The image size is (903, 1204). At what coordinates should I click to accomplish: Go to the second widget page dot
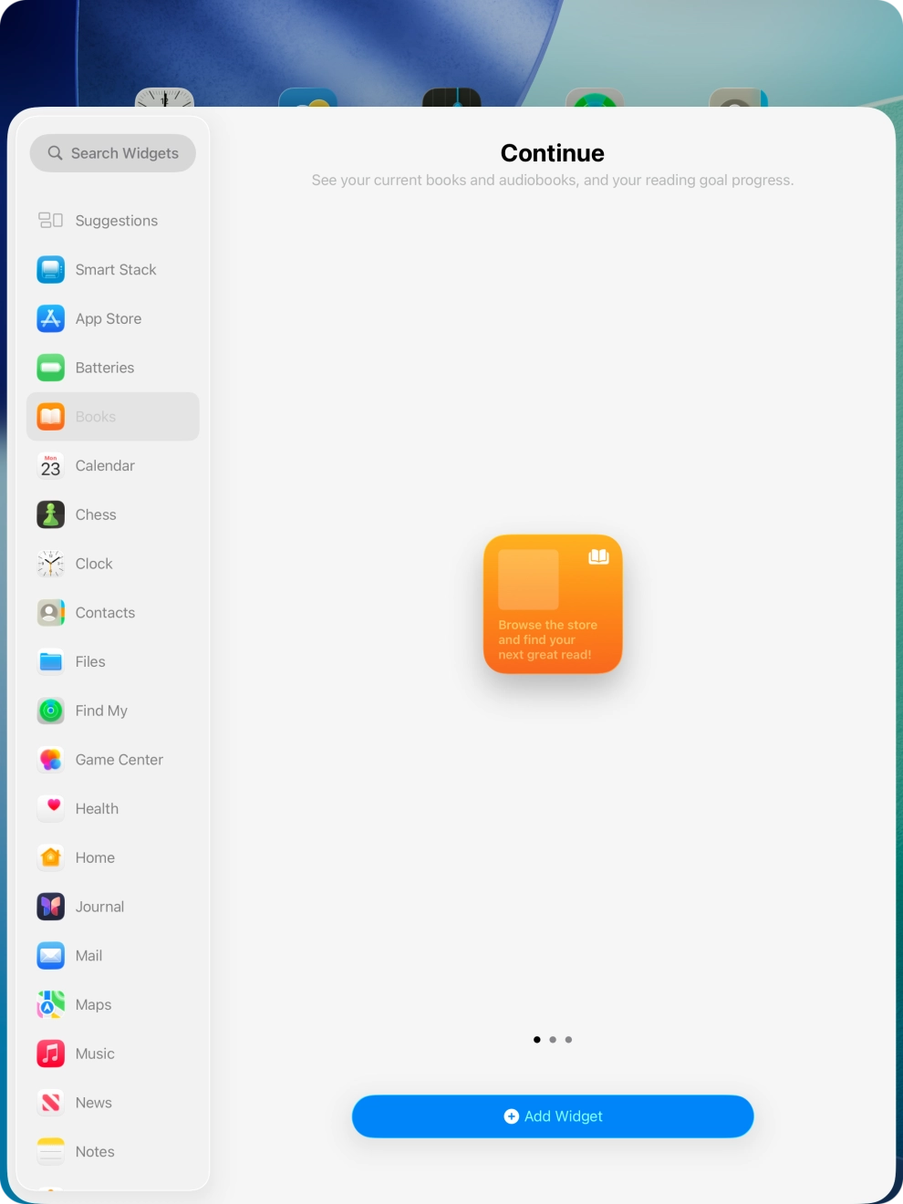coord(553,1040)
